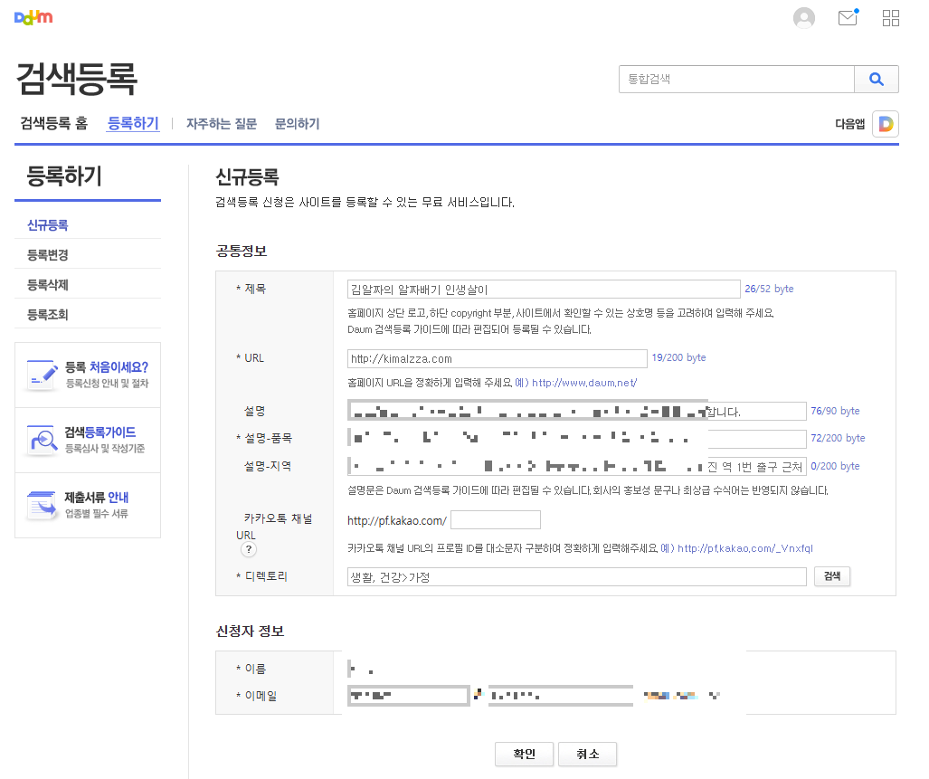This screenshot has width=929, height=779.
Task: Open the question mark help icon under 카카오톡 채널 URL
Action: pyautogui.click(x=248, y=548)
